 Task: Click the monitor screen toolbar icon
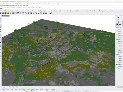pos(46,13)
